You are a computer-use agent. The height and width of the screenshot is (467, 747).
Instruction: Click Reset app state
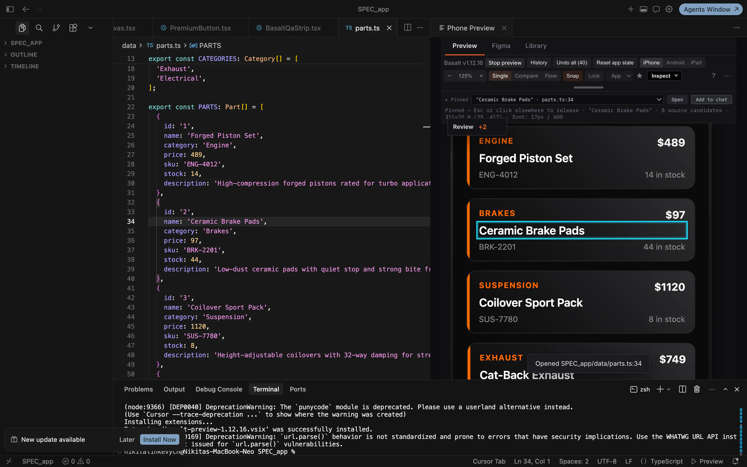pyautogui.click(x=615, y=63)
